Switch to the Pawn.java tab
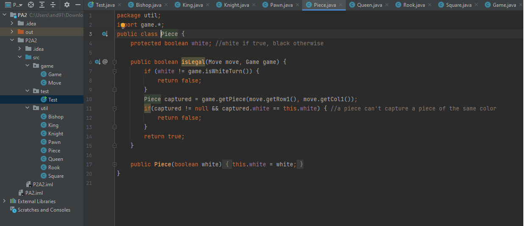The image size is (528, 226). (281, 5)
